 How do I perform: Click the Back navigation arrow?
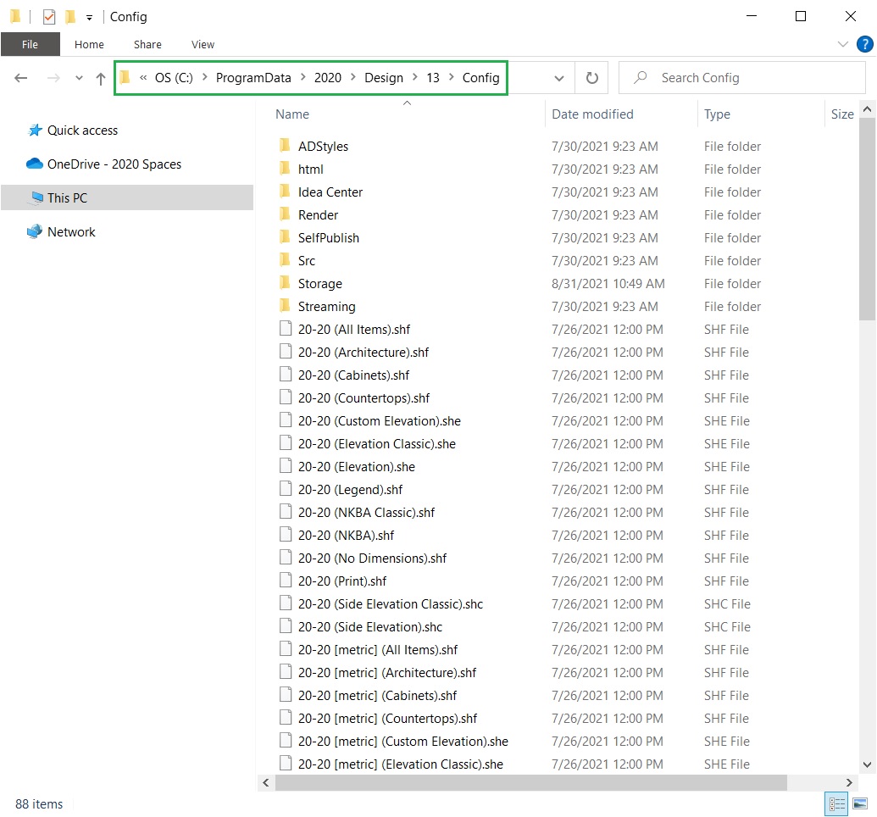tap(20, 78)
